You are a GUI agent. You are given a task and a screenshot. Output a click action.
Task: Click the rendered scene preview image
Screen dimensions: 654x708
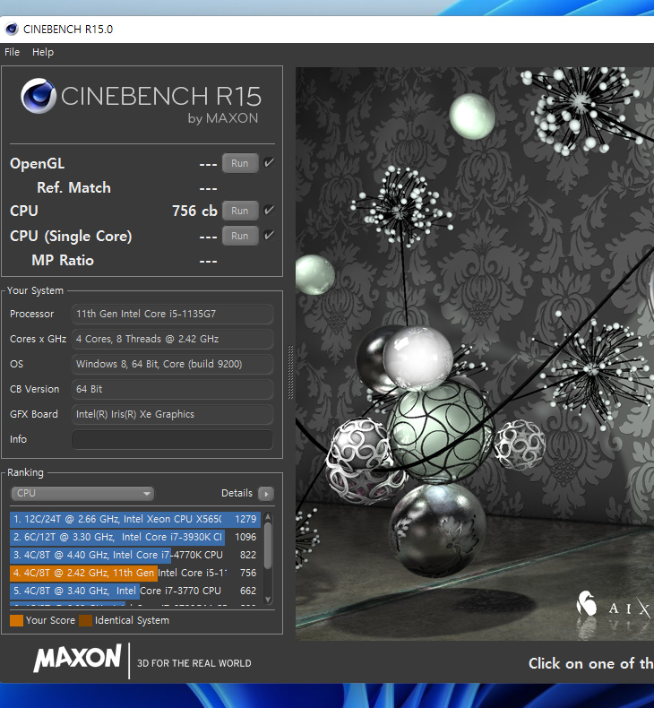[475, 353]
